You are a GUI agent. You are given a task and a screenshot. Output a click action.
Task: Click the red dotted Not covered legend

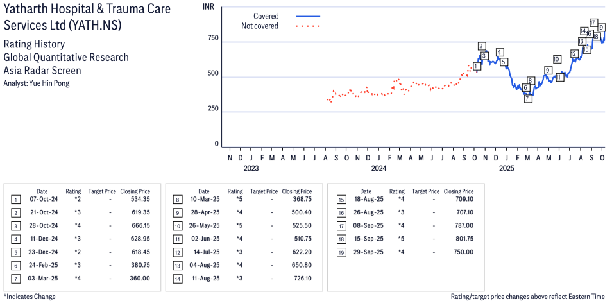[x=307, y=26]
